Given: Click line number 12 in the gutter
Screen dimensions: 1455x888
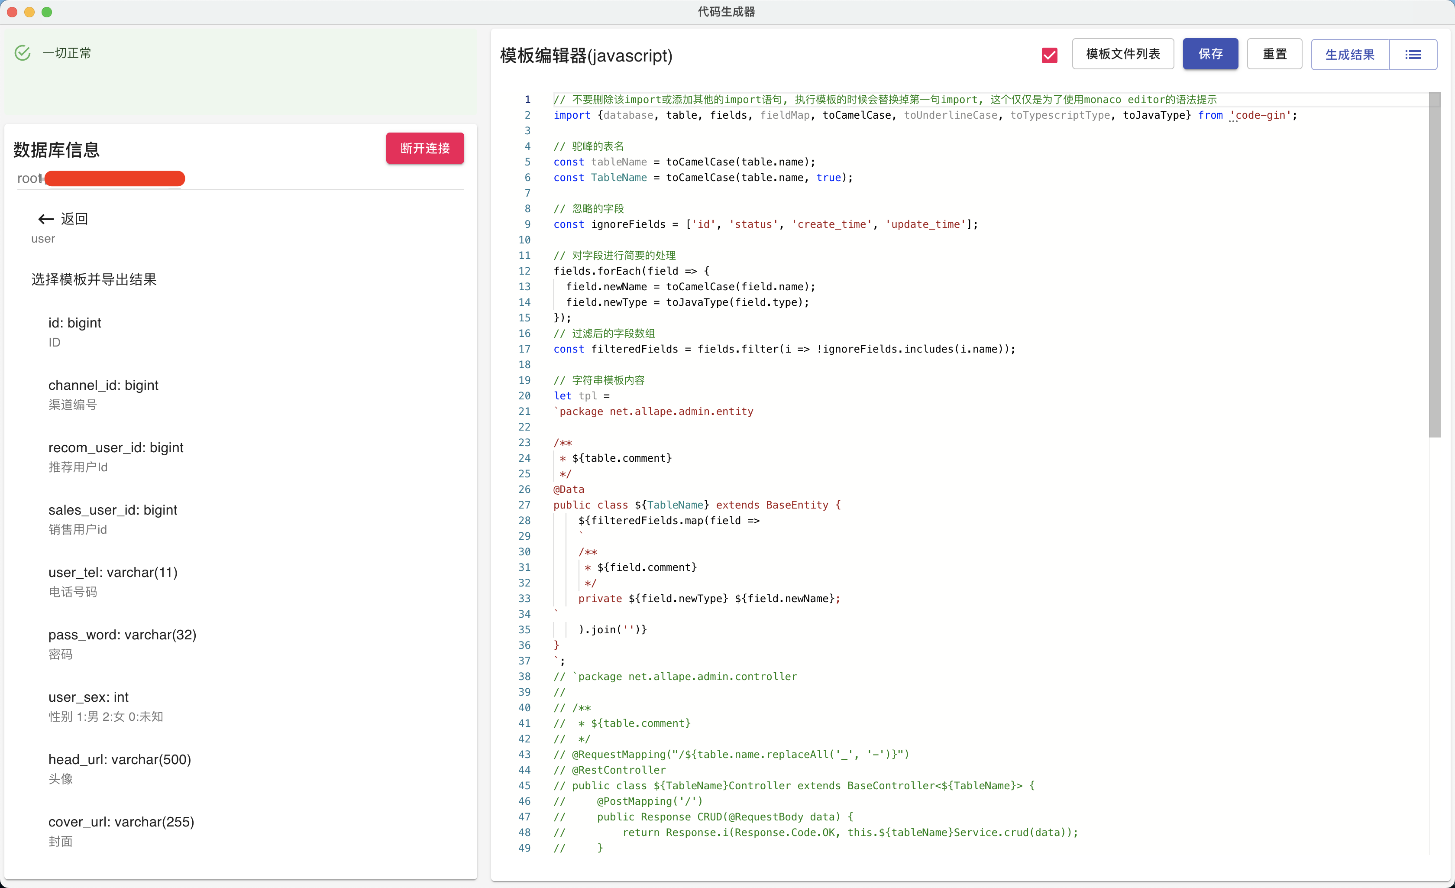Looking at the screenshot, I should point(524,271).
